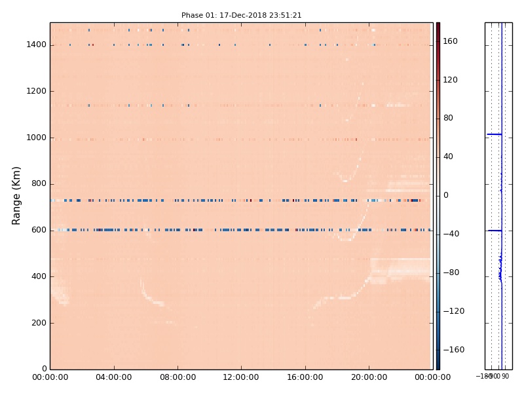This screenshot has height=393, width=524.
Task: Click the colorbar 120 label
Action: coord(450,79)
